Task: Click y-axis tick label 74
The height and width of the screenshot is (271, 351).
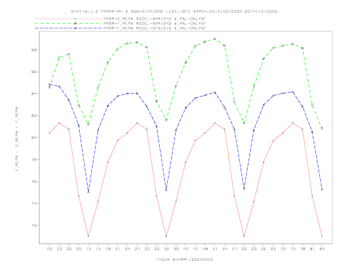Action: pos(34,204)
